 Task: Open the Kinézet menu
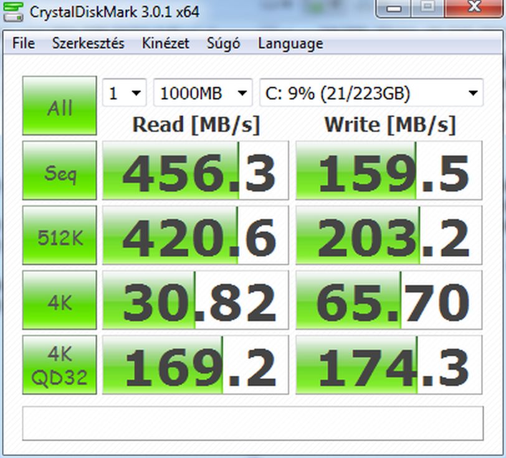coord(166,43)
